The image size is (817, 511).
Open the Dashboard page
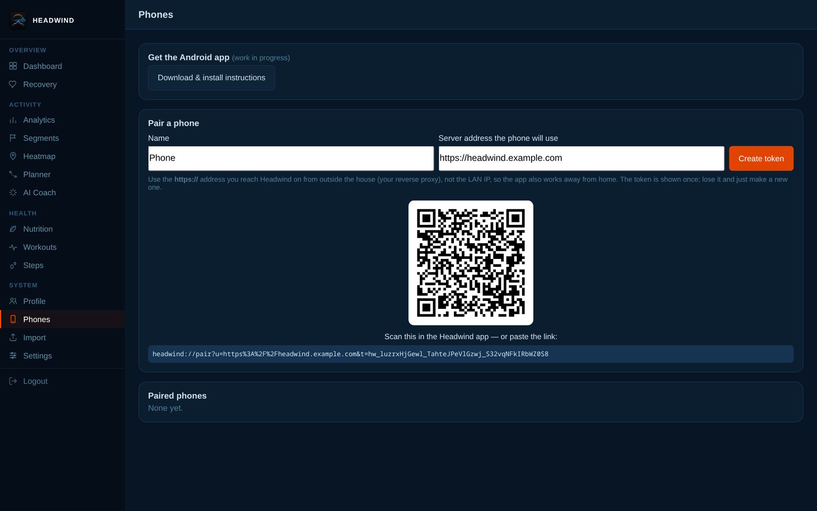pyautogui.click(x=62, y=66)
